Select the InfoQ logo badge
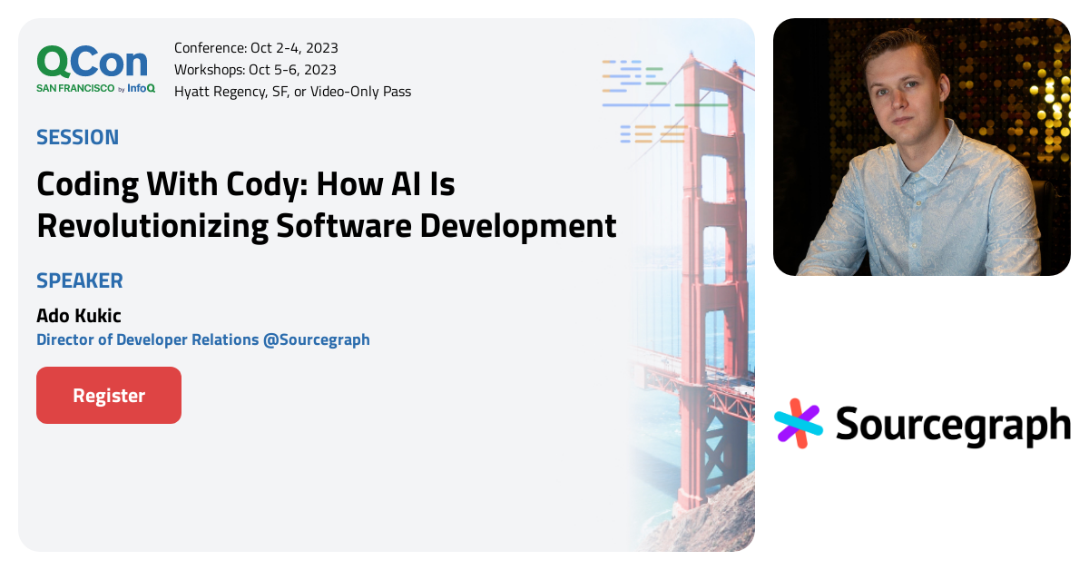 (141, 89)
